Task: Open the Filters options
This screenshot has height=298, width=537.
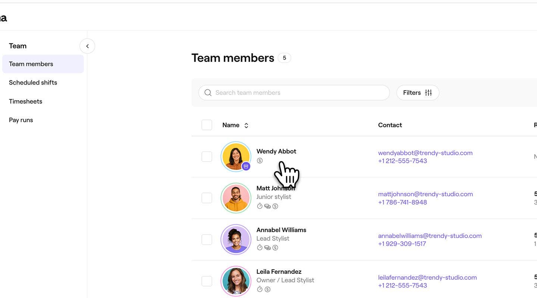Action: point(417,93)
